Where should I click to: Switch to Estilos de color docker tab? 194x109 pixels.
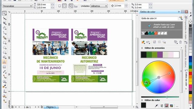(x=186, y=79)
